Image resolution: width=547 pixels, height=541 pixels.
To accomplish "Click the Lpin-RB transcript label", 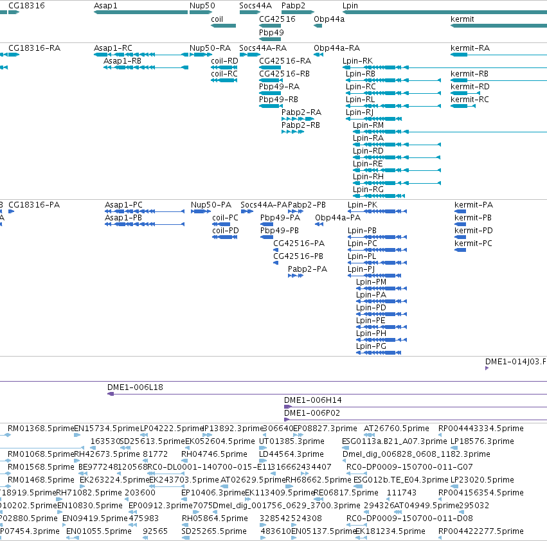I will [361, 74].
